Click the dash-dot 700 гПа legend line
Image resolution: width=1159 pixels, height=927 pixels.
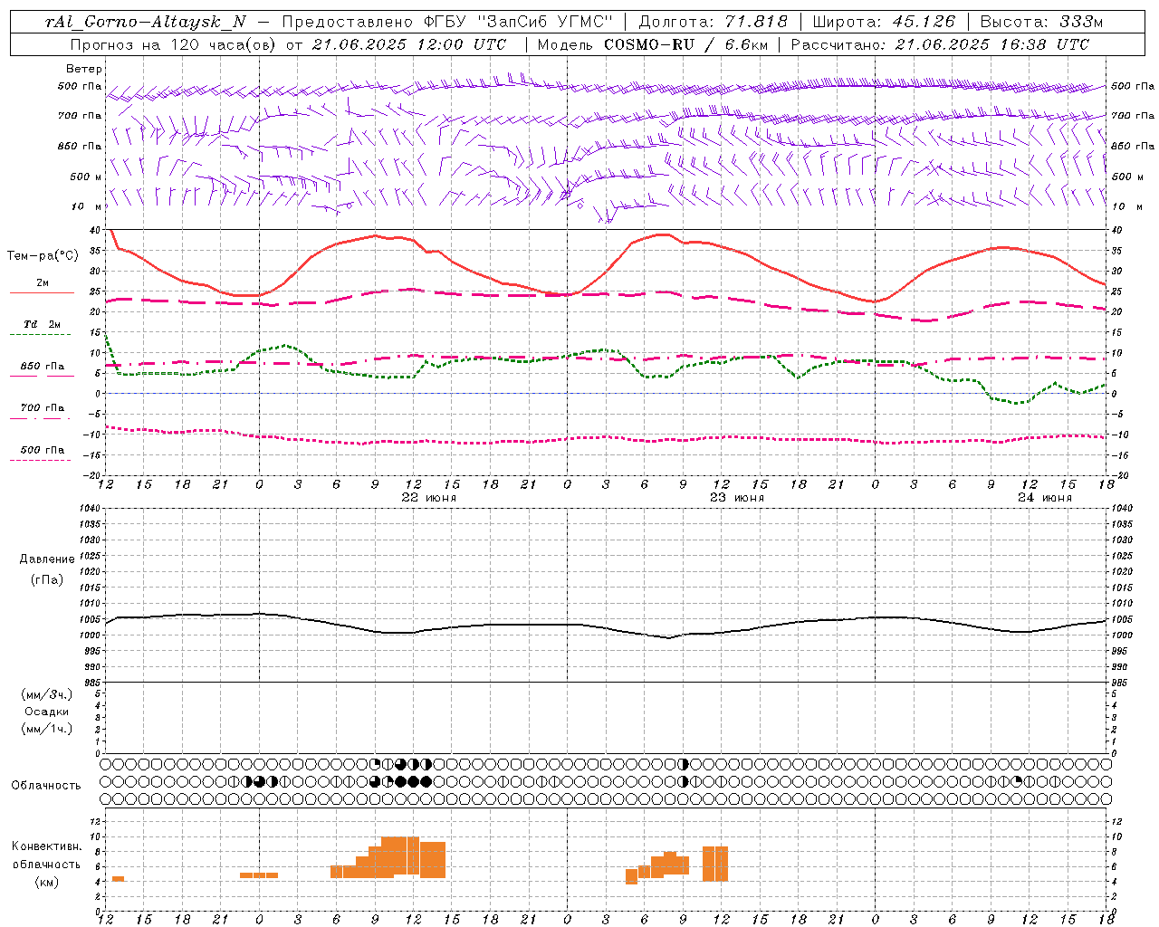pyautogui.click(x=41, y=418)
